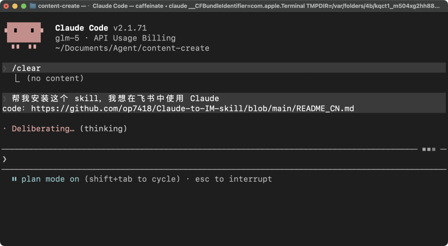
Task: Open the GitHub README_CN.md link
Action: point(192,109)
